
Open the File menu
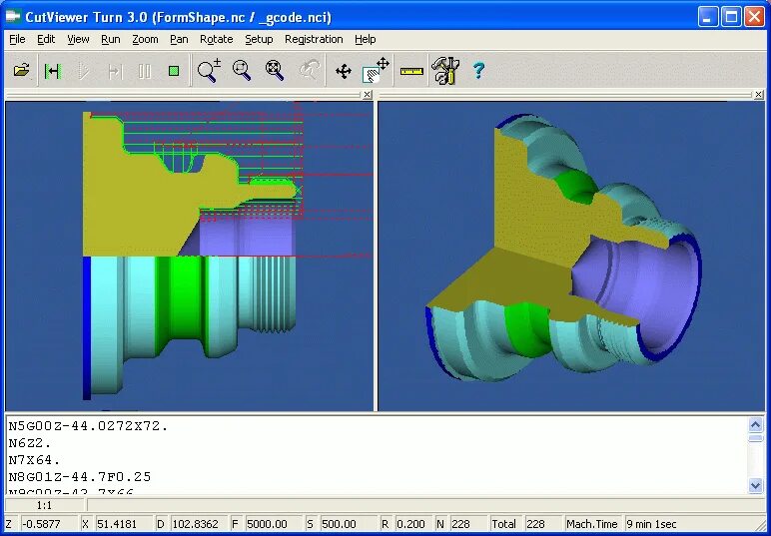point(17,39)
